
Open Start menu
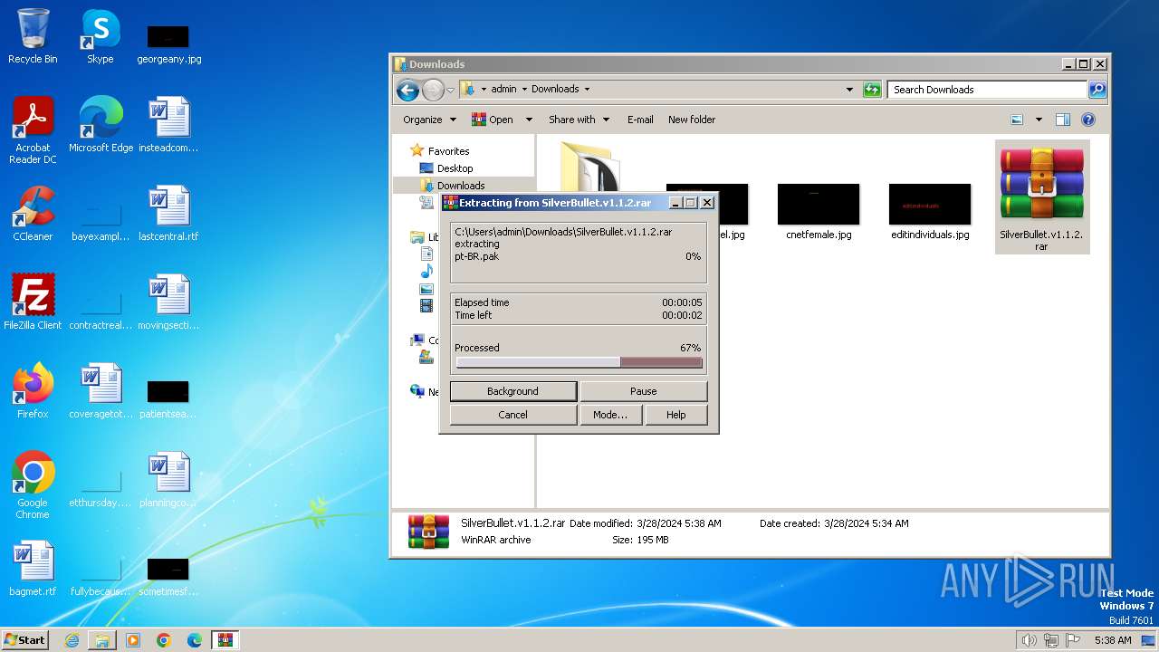(x=25, y=640)
